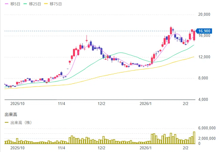This screenshot has height=152, width=221.
Task: Click the 6,000,000 volume axis label
Action: 207,128
